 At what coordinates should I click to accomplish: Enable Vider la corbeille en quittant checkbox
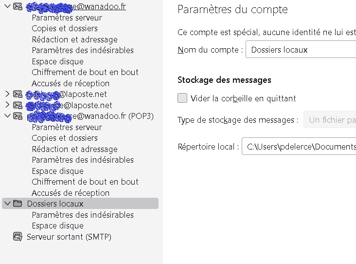[x=182, y=98]
